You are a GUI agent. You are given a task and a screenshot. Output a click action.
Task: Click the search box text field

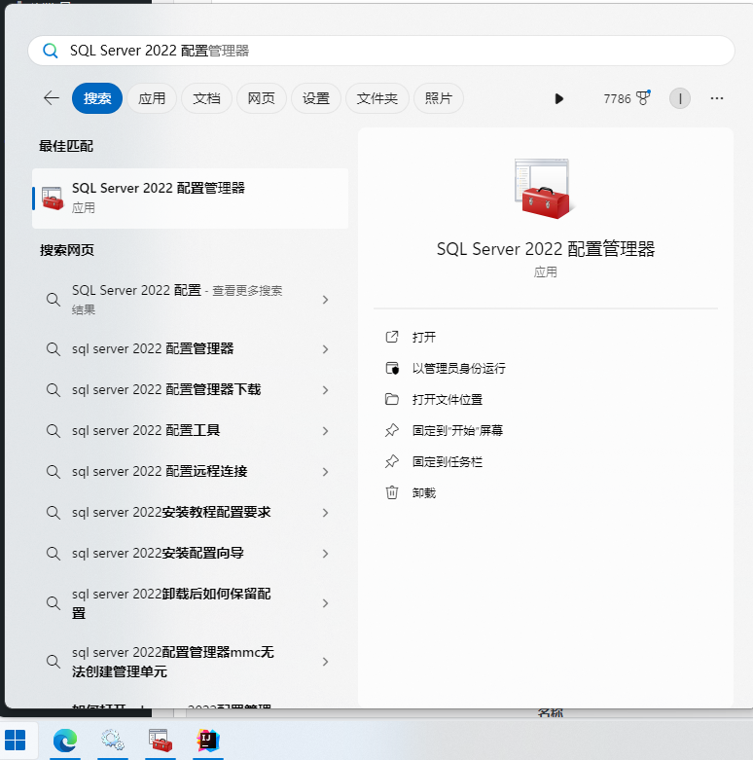[x=380, y=51]
